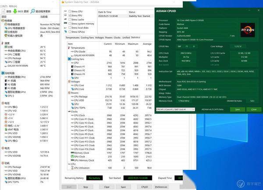This screenshot has height=190, width=263.
Task: Enable the Stress CPU checkbox
Action: (x=70, y=11)
